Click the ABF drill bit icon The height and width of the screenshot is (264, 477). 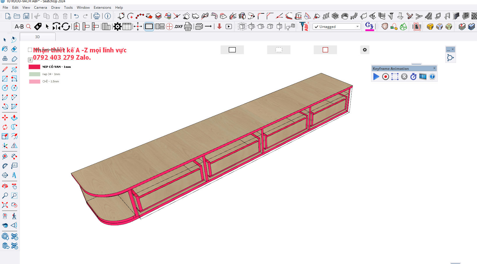click(x=304, y=27)
